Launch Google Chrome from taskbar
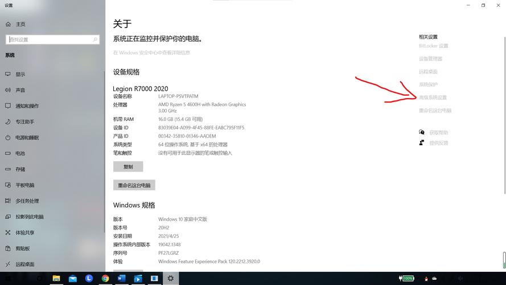Image resolution: width=506 pixels, height=285 pixels. pos(105,278)
